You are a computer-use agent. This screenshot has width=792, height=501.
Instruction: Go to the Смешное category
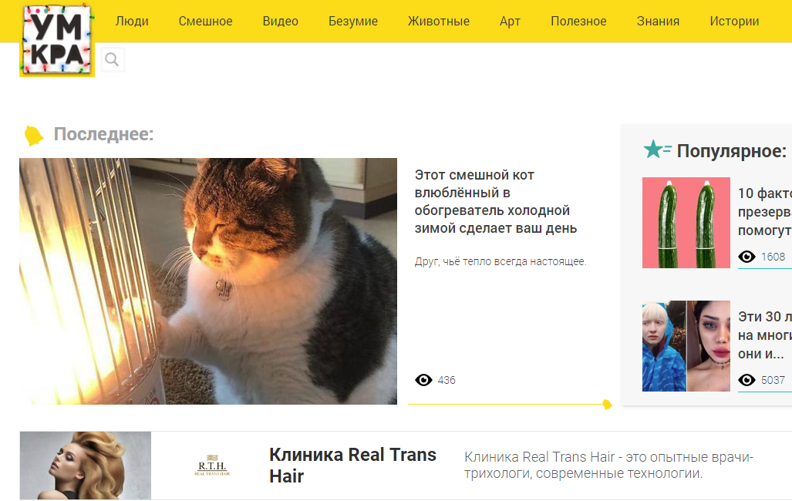pyautogui.click(x=205, y=22)
